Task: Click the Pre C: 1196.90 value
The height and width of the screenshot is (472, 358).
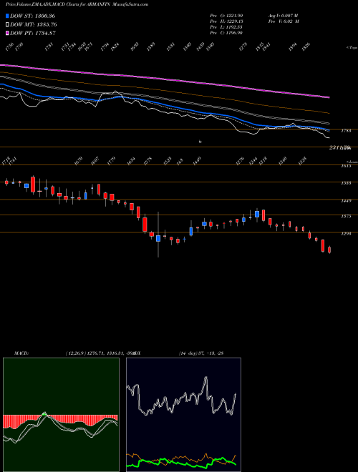Action: [x=226, y=33]
